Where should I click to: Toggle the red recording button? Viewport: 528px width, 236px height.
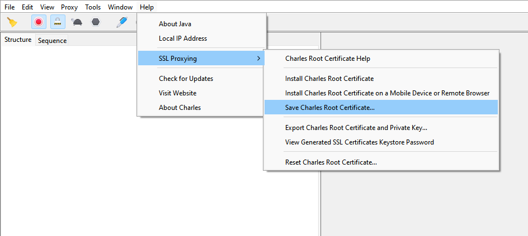click(x=39, y=22)
